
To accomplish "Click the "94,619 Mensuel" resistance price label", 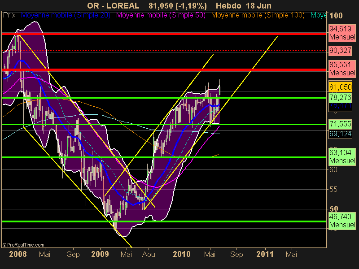I will tap(342, 33).
